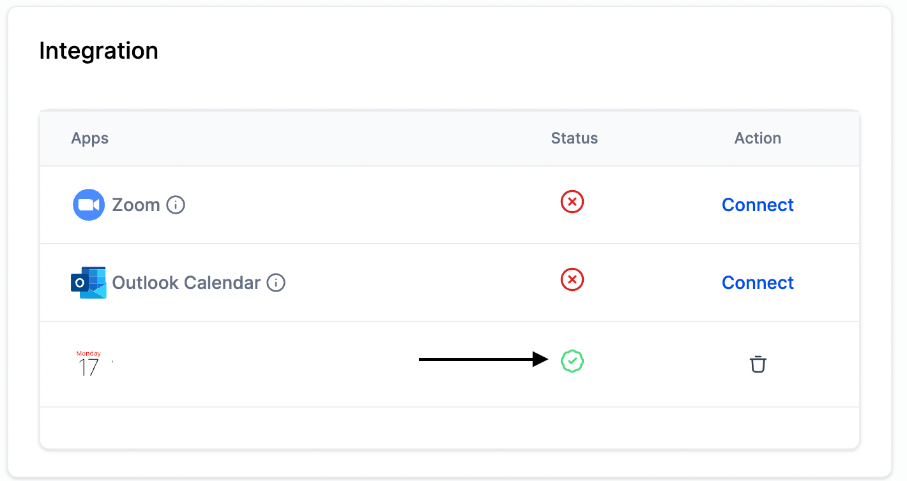
Task: Click the Integration section heading
Action: [99, 50]
